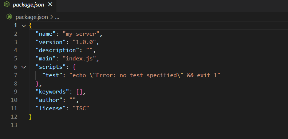Collapse the root object at line 1
Viewport: 288px width, 139px height.
tap(24, 25)
